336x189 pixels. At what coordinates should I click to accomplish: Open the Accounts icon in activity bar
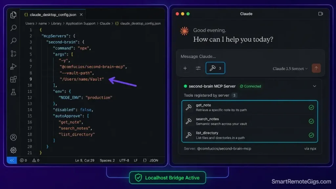[x=13, y=137]
